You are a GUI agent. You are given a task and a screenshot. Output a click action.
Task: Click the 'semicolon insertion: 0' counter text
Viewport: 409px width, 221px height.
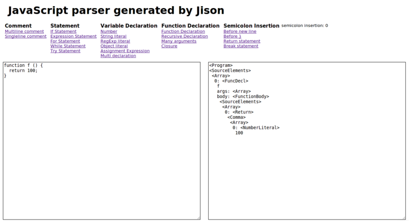(305, 26)
